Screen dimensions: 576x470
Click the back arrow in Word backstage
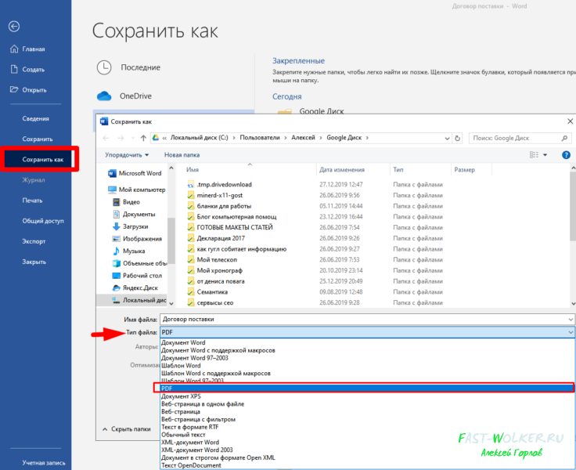(x=14, y=26)
